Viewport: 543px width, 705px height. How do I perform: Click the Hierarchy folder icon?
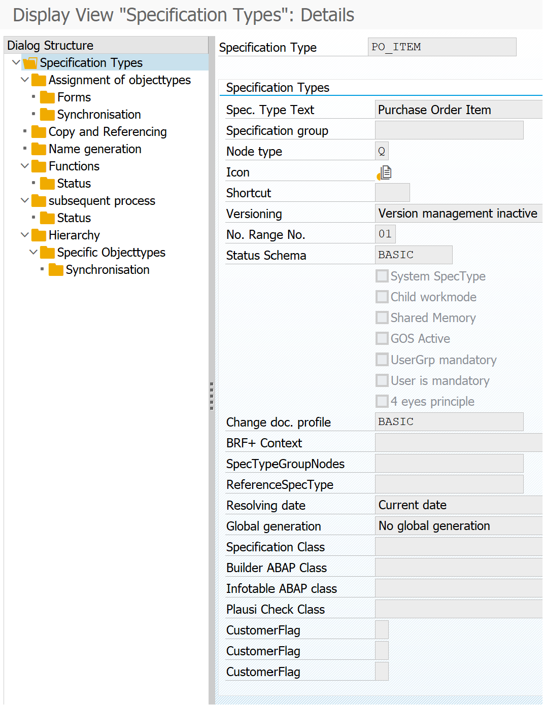39,235
